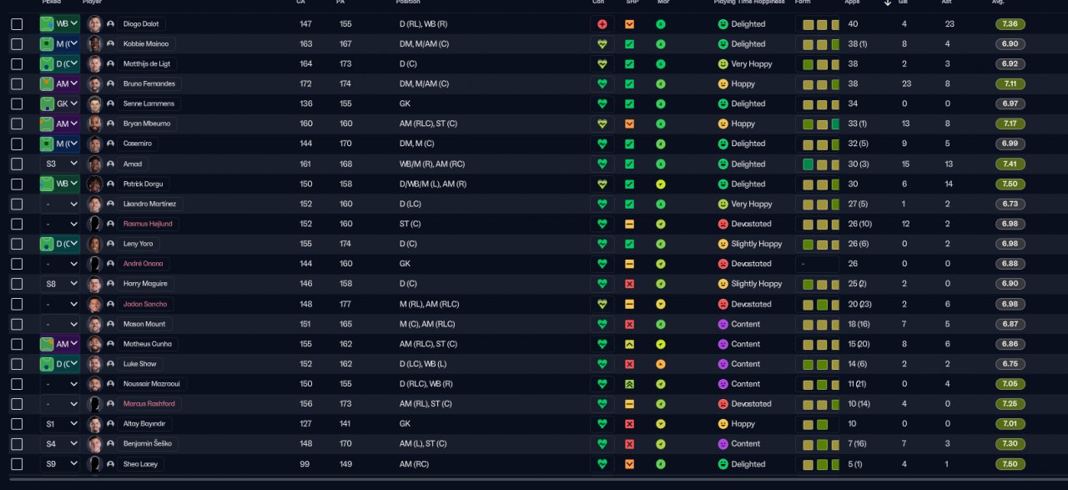Select the checkbox for Rasmus Højlund
This screenshot has height=490, width=1068.
click(17, 225)
